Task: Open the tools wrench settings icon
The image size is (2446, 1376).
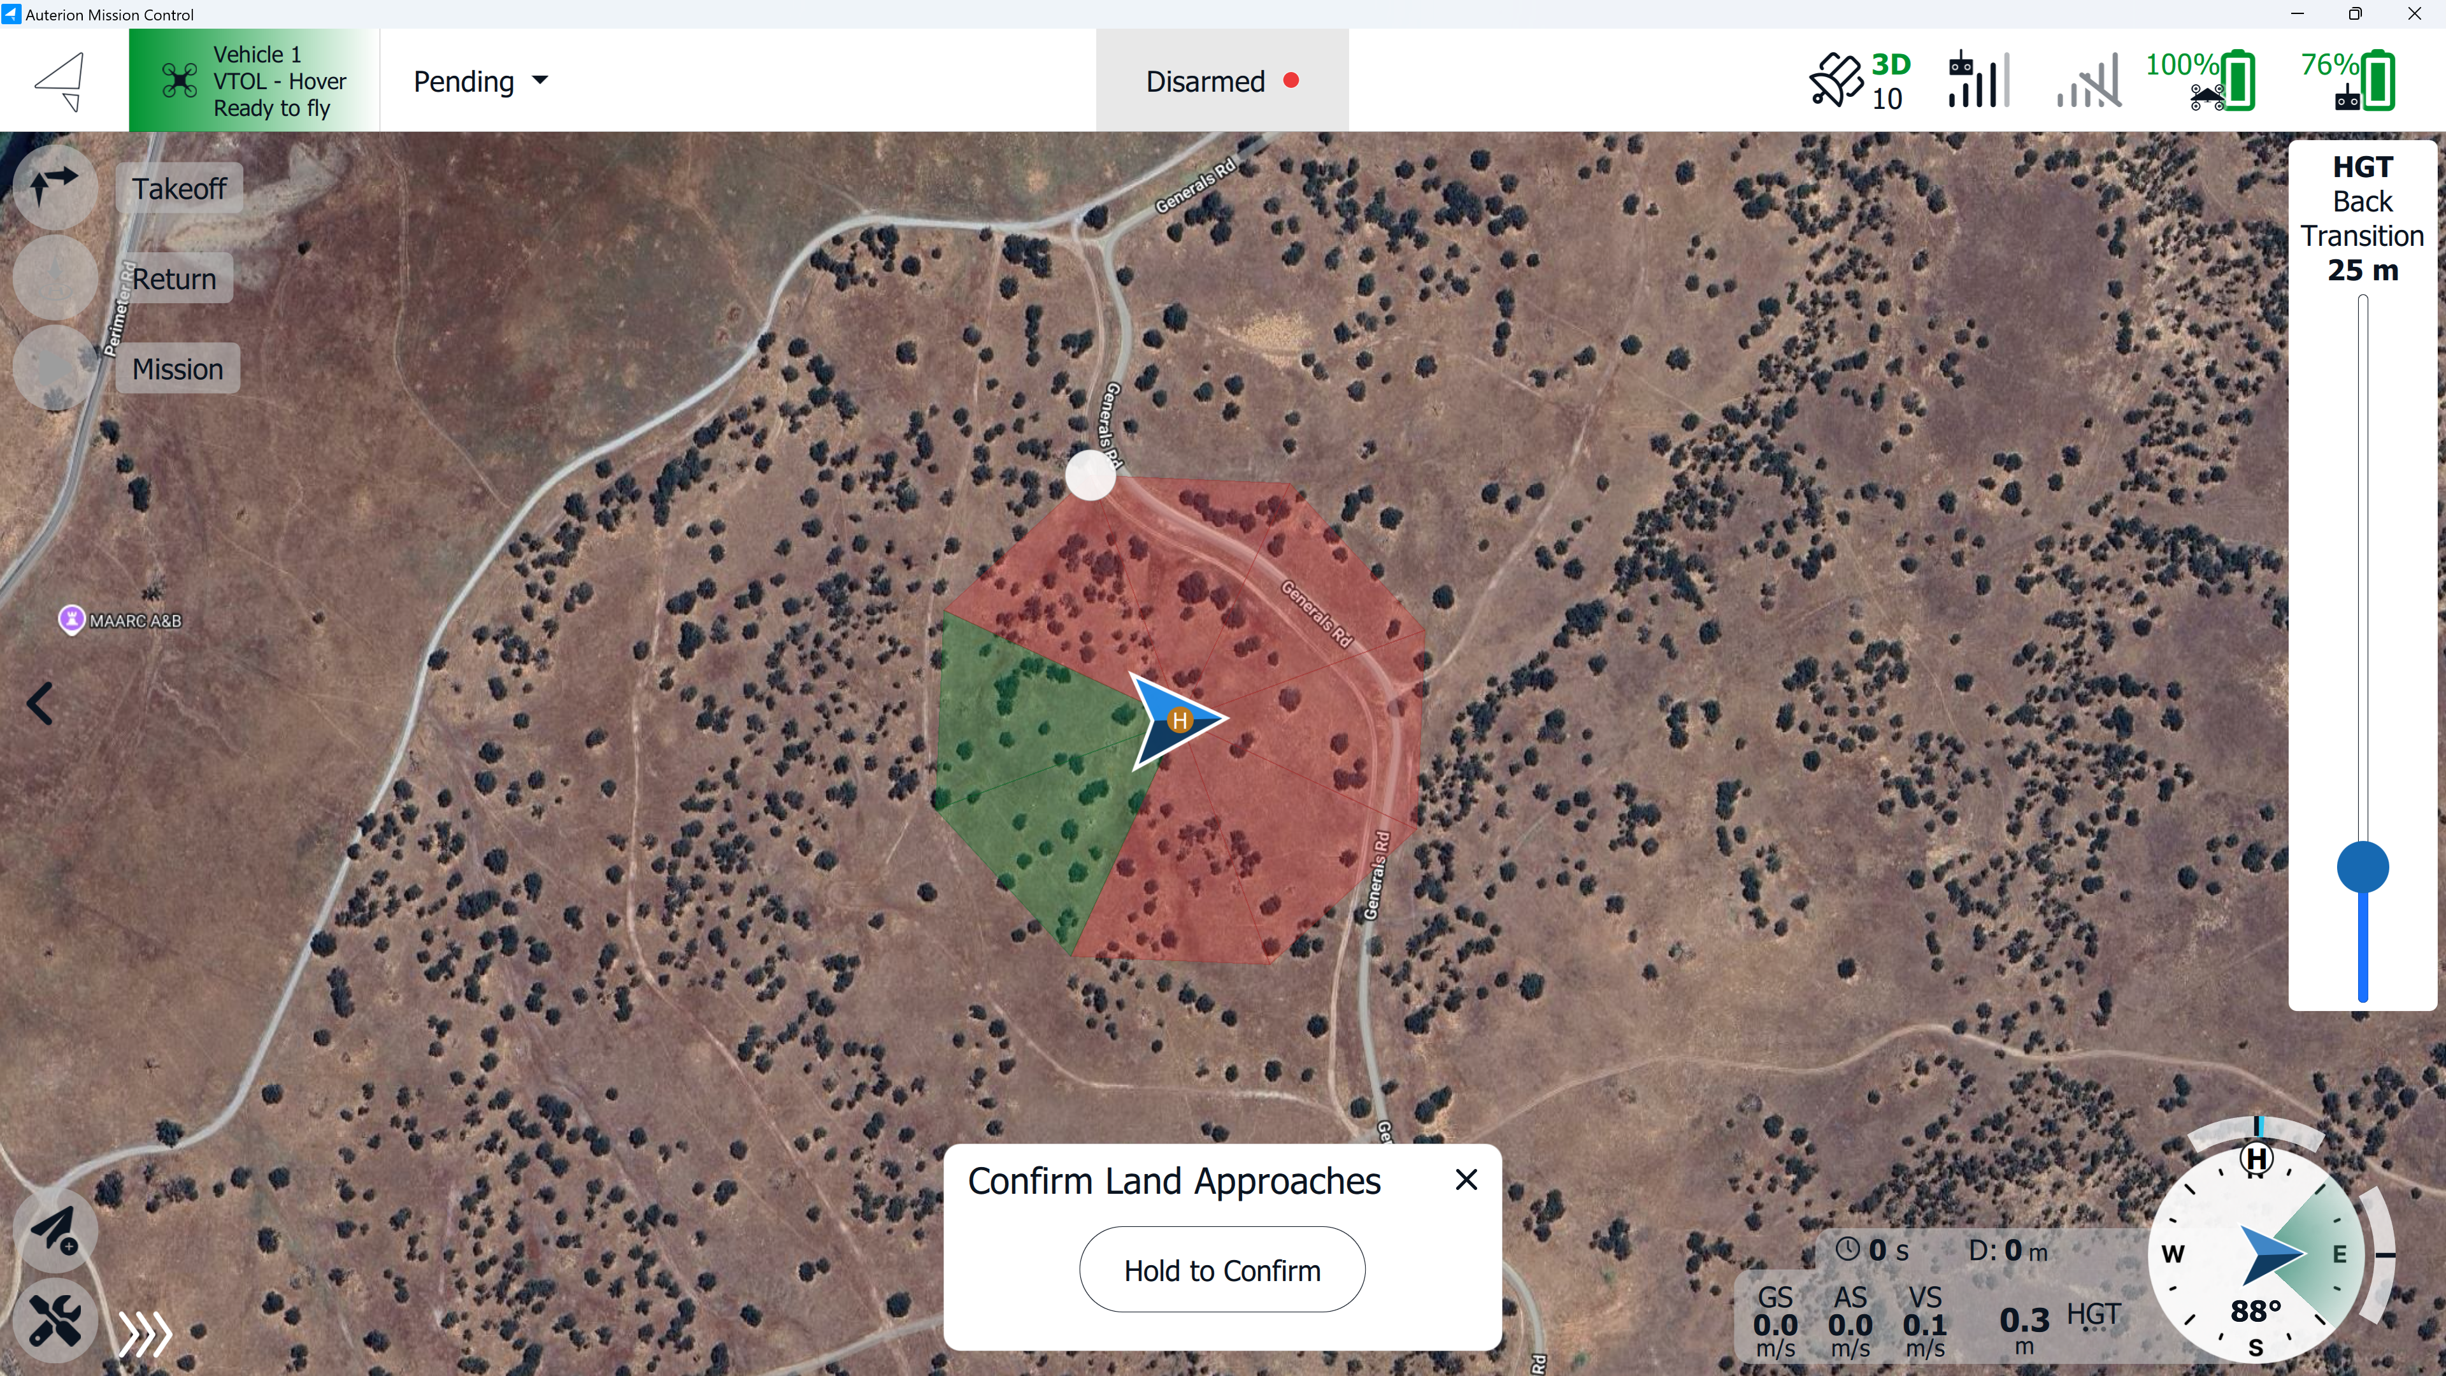Action: pyautogui.click(x=55, y=1320)
